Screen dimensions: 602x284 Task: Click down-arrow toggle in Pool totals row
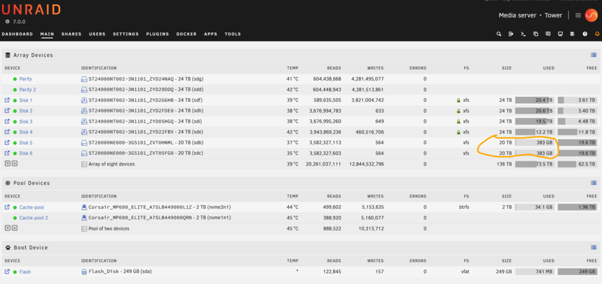7,227
